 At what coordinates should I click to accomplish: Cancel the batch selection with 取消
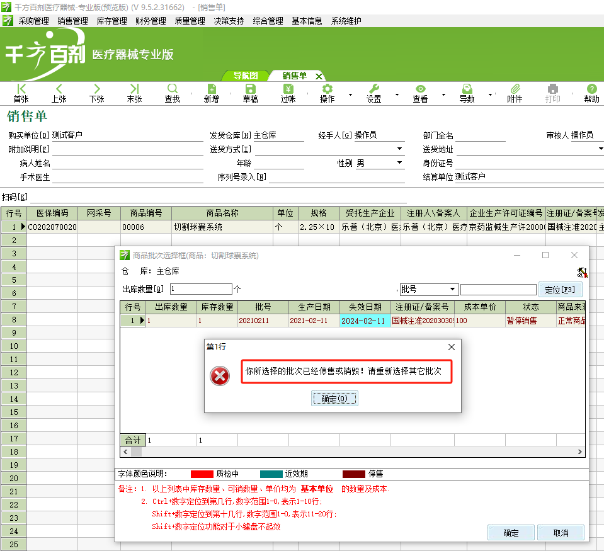coord(561,533)
